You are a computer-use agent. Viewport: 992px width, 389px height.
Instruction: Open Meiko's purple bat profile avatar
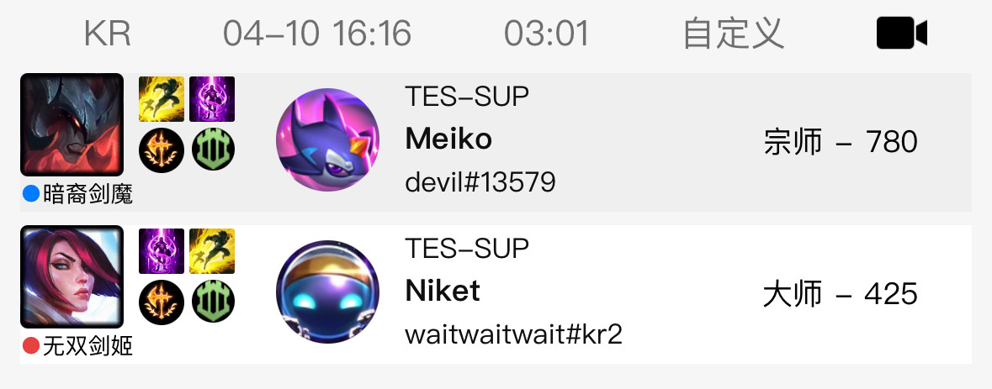pos(327,139)
